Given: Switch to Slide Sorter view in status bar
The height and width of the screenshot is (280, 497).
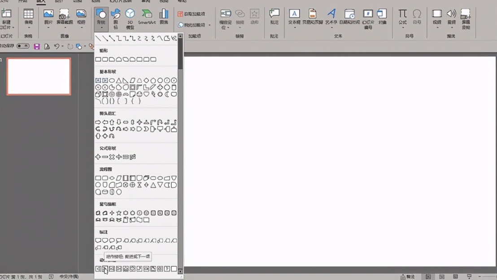Looking at the screenshot, I should click(442, 277).
